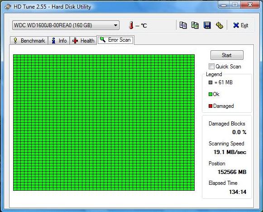Click the Exit button label
The image size is (263, 212).
point(244,25)
